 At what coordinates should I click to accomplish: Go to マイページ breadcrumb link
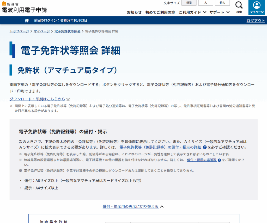[x=42, y=31]
